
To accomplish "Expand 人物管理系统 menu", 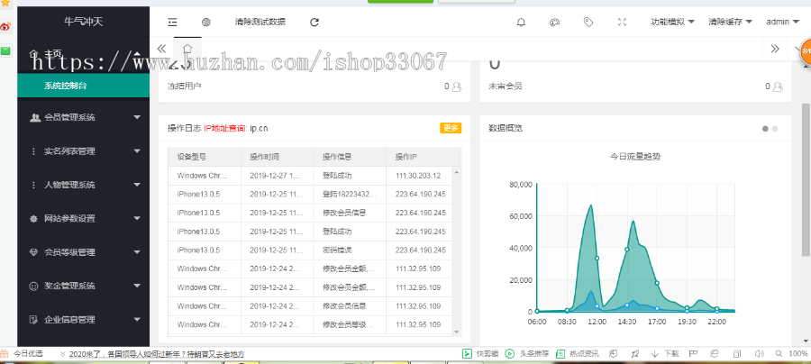I will [83, 185].
